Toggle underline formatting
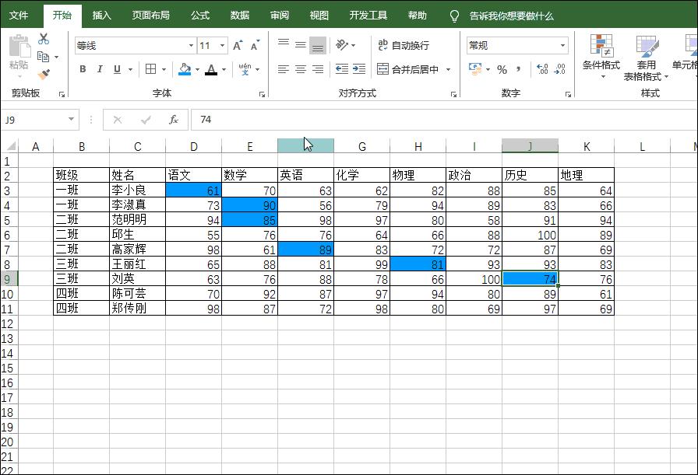698x475 pixels. [x=115, y=69]
